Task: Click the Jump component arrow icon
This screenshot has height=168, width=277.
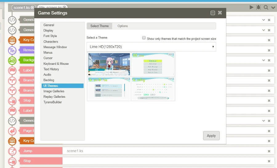Action: pyautogui.click(x=12, y=151)
